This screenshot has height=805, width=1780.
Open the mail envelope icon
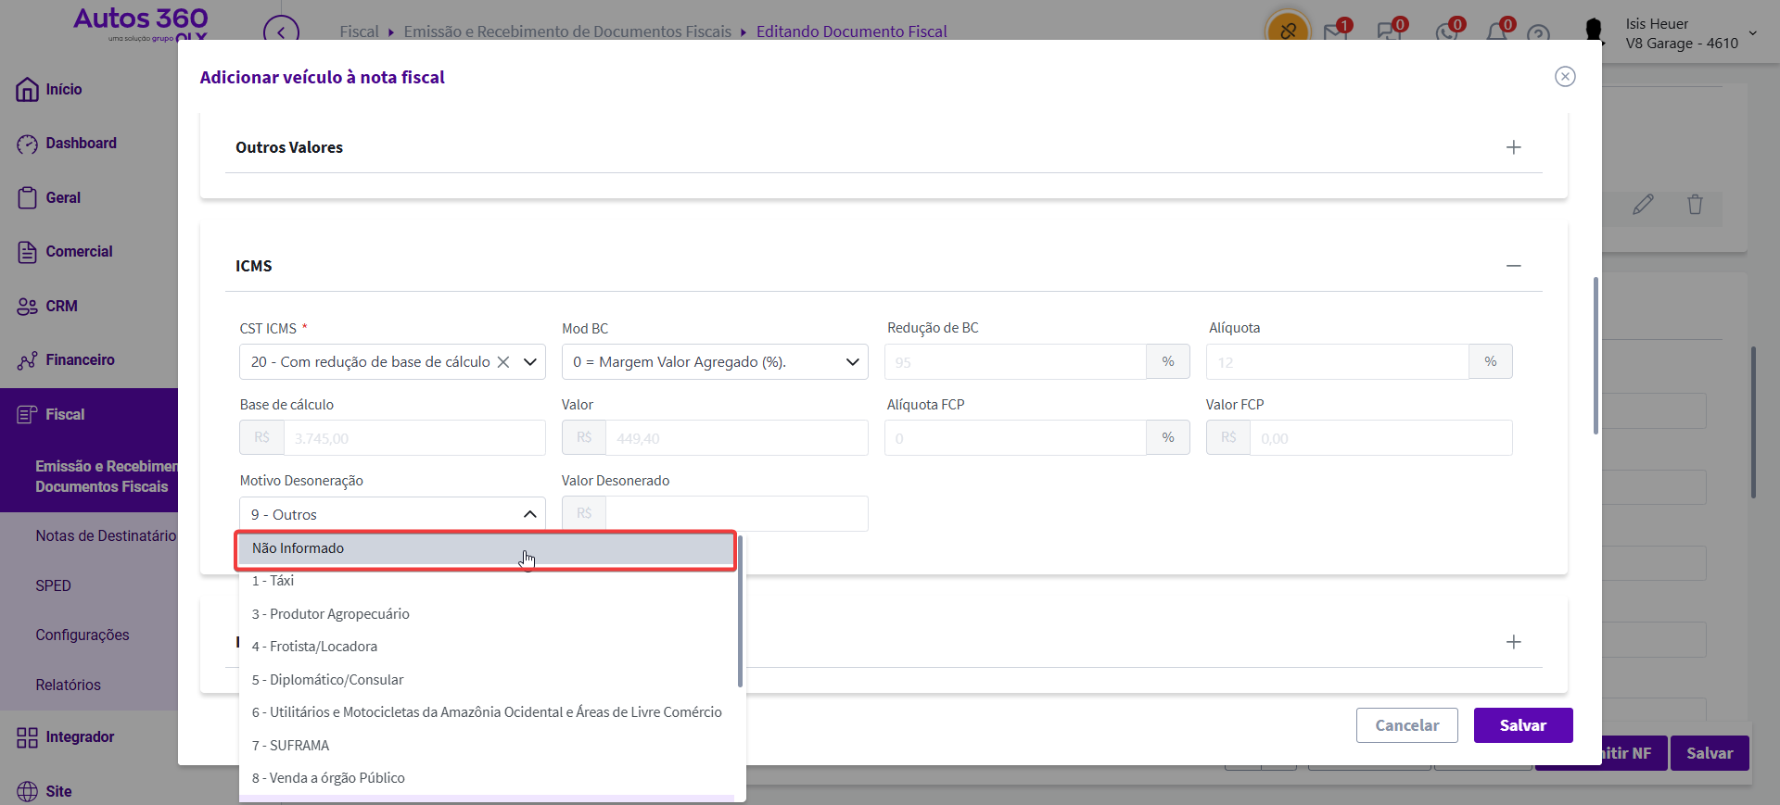click(x=1335, y=32)
